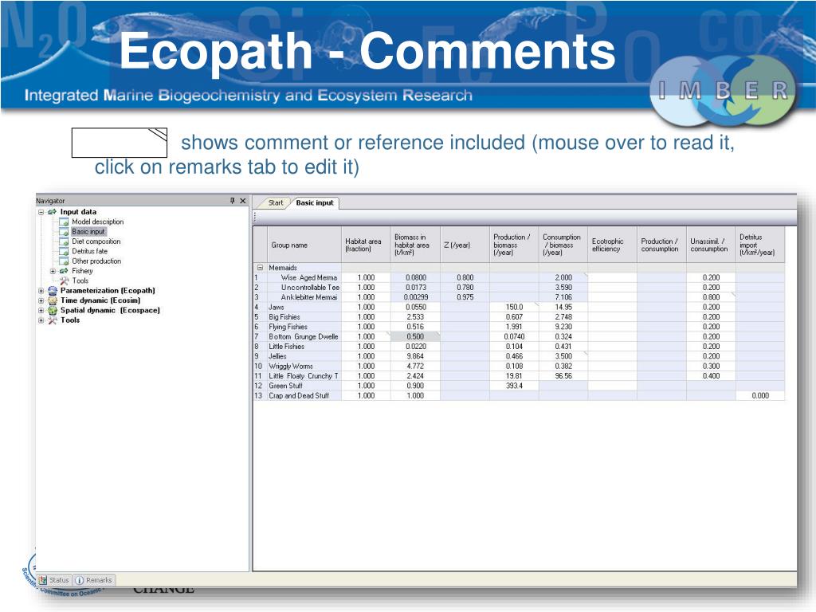Close the Navigator panel
Image resolution: width=816 pixels, height=612 pixels.
[242, 201]
